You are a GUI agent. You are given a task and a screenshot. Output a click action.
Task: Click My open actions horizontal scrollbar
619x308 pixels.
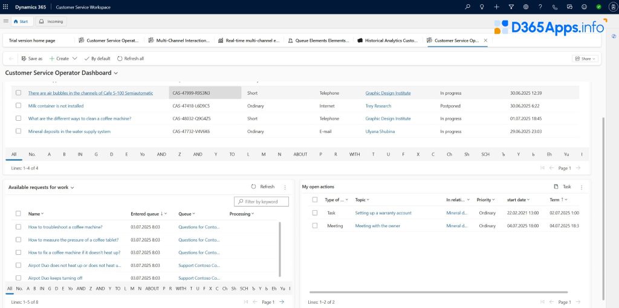click(x=439, y=292)
